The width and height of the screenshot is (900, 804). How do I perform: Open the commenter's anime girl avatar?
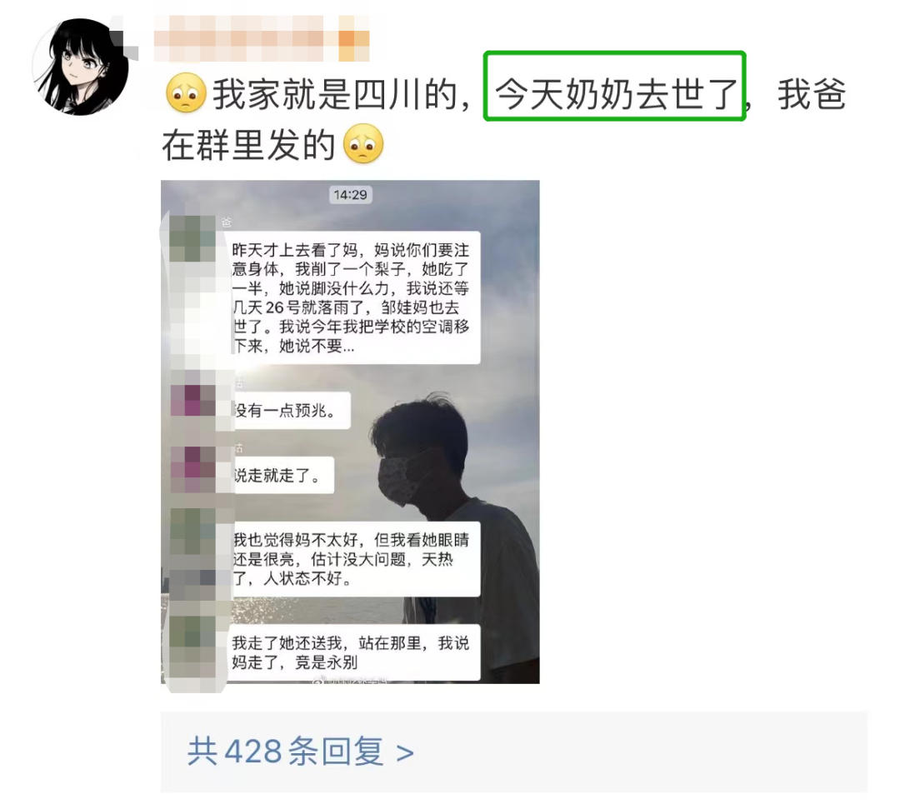click(x=80, y=67)
